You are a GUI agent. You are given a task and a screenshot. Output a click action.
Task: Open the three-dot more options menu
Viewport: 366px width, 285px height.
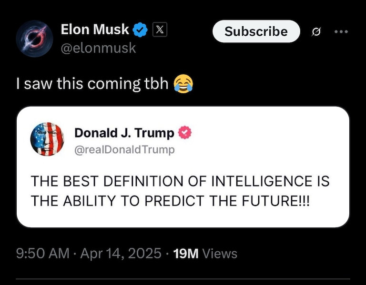pos(341,32)
